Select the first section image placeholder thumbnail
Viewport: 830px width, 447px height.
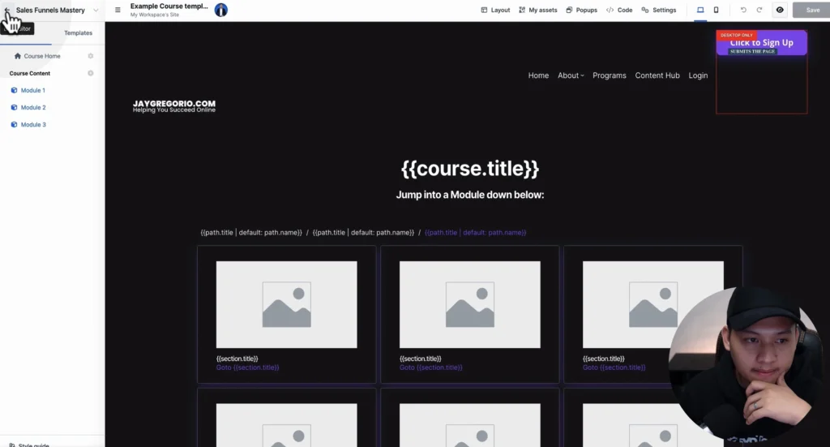286,304
